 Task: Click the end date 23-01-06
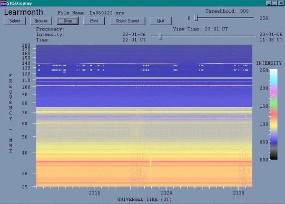[x=271, y=34]
